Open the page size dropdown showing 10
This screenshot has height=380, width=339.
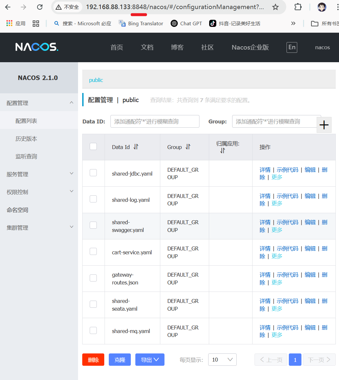[x=222, y=360]
